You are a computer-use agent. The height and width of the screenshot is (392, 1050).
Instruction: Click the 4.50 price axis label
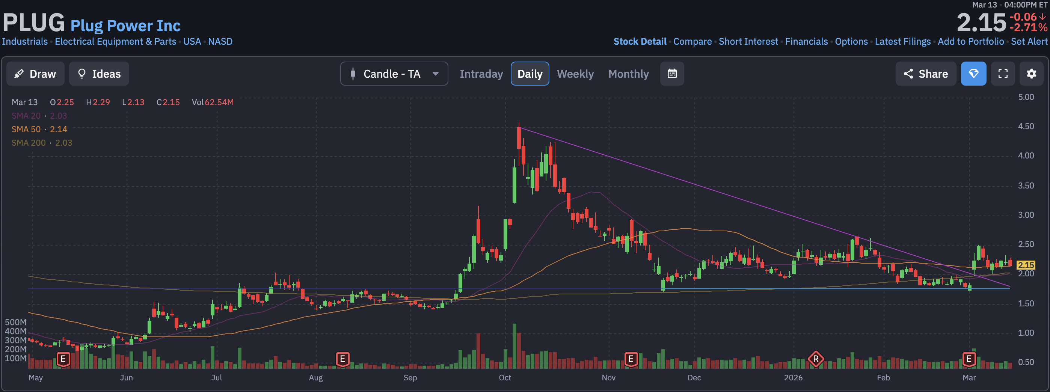point(1026,126)
